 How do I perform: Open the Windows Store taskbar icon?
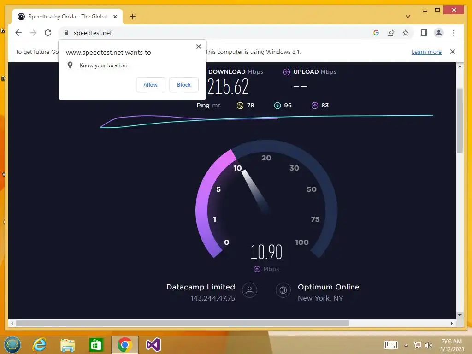96,345
